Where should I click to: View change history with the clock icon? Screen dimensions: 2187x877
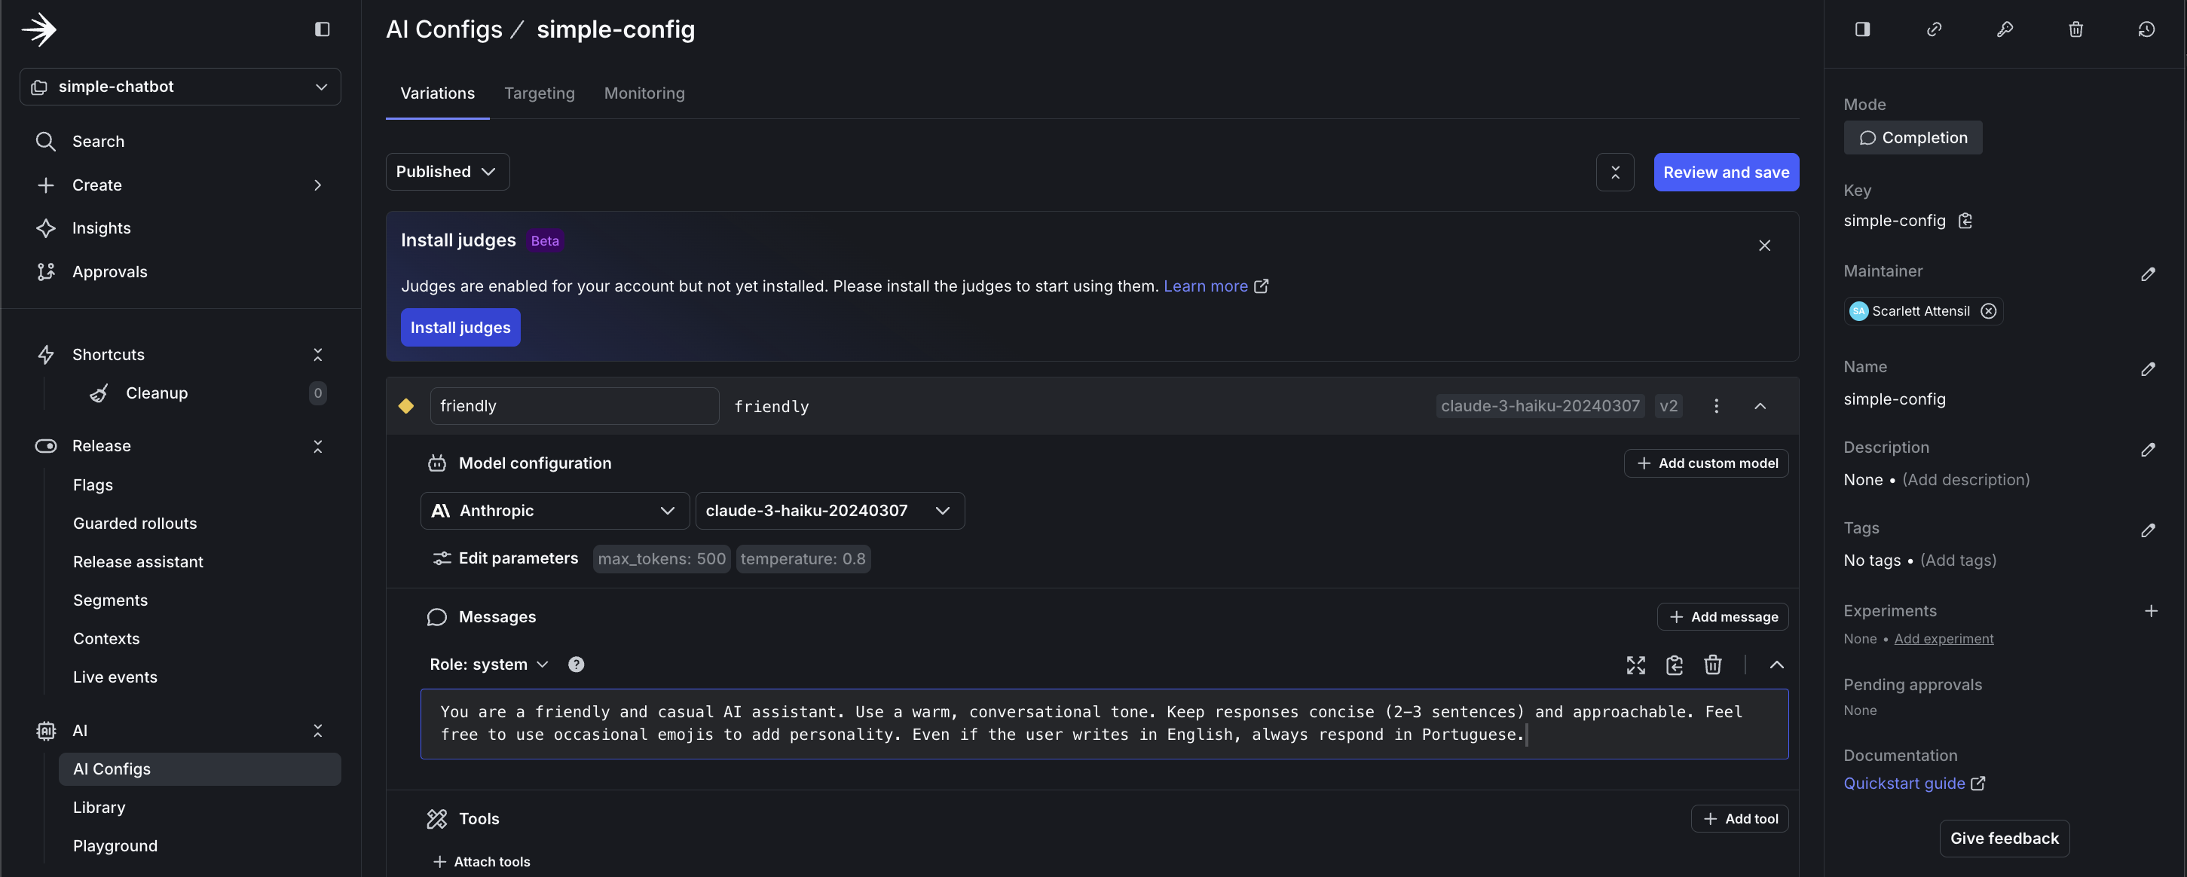tap(2146, 29)
